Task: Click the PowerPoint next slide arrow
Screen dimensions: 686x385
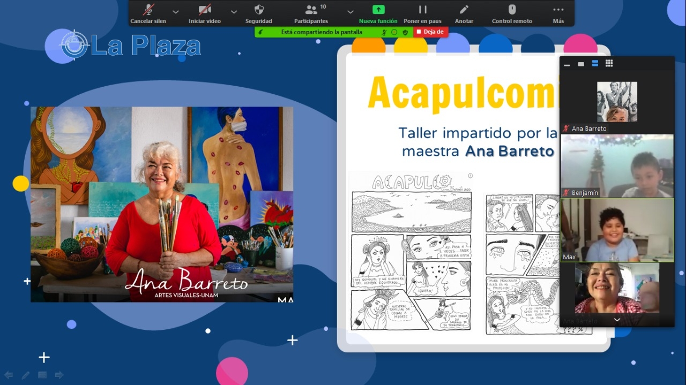Action: coord(59,375)
